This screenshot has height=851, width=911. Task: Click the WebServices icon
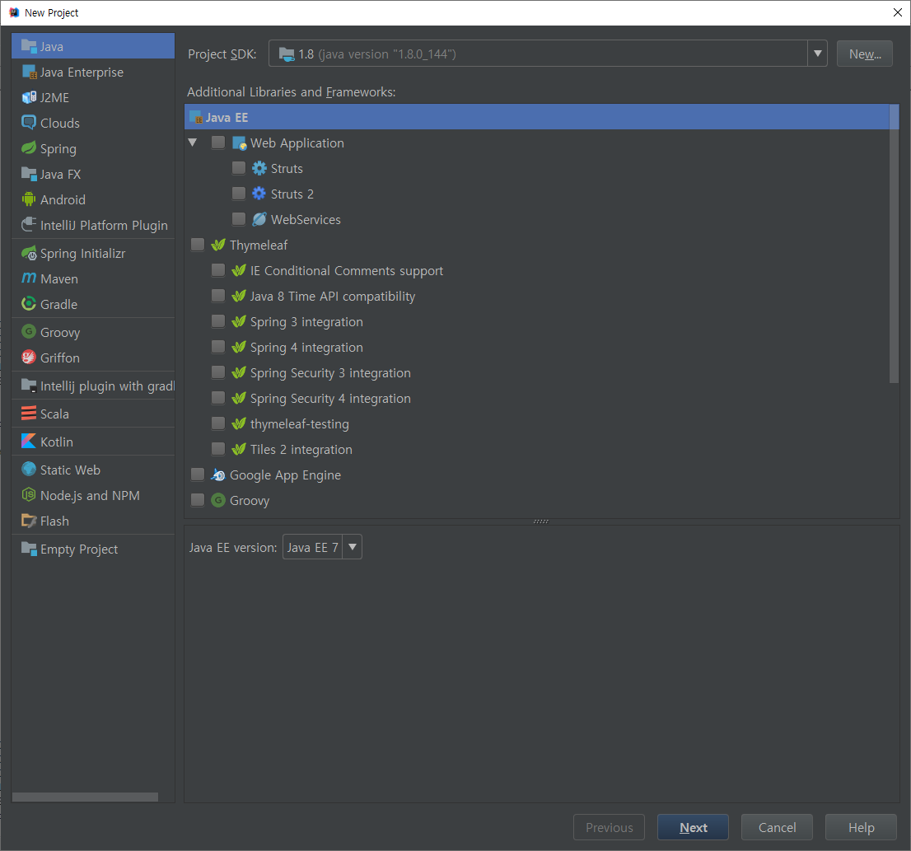(259, 219)
